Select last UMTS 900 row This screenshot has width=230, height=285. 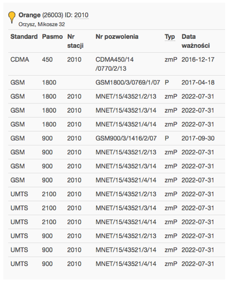tap(117, 264)
